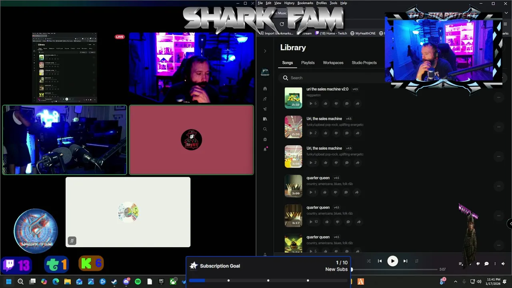This screenshot has width=512, height=288.
Task: Switch to the Workspaces tab
Action: [x=333, y=63]
